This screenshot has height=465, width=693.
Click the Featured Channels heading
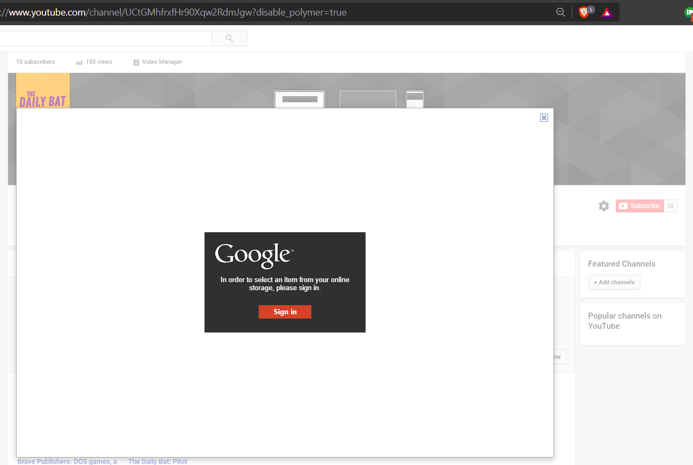pos(622,264)
